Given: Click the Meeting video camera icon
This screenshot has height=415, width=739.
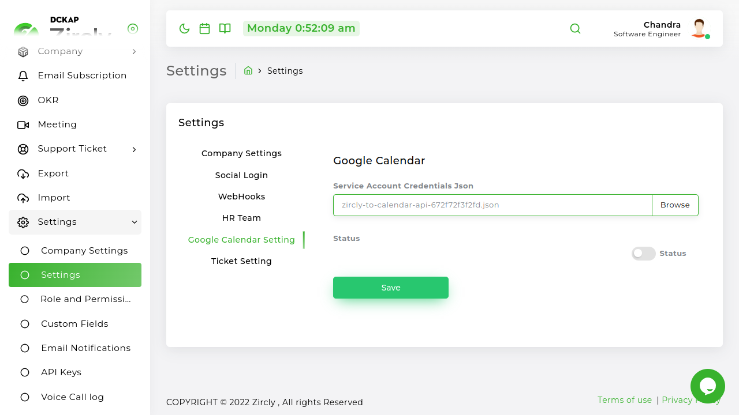Looking at the screenshot, I should 23,125.
